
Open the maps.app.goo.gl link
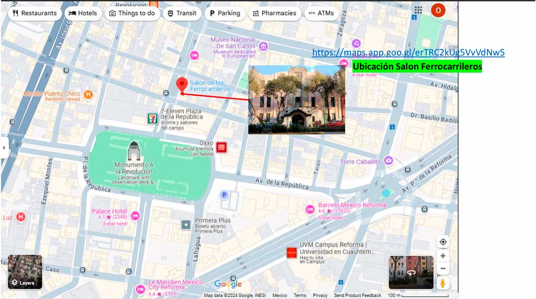point(408,53)
